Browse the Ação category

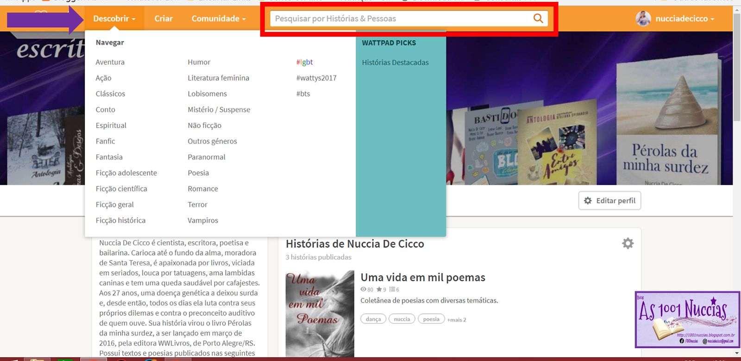pyautogui.click(x=103, y=78)
